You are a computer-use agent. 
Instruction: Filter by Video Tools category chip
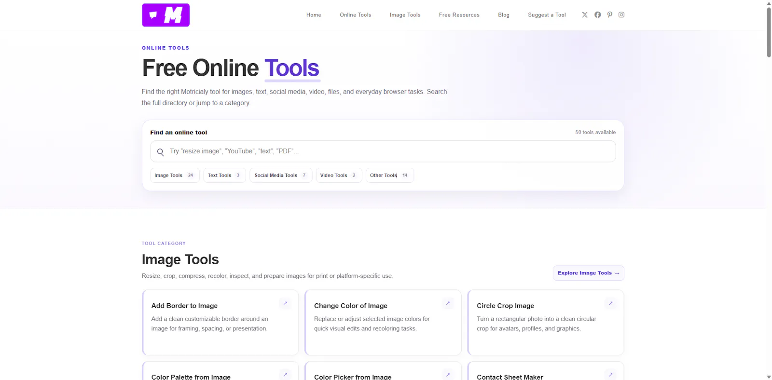339,176
